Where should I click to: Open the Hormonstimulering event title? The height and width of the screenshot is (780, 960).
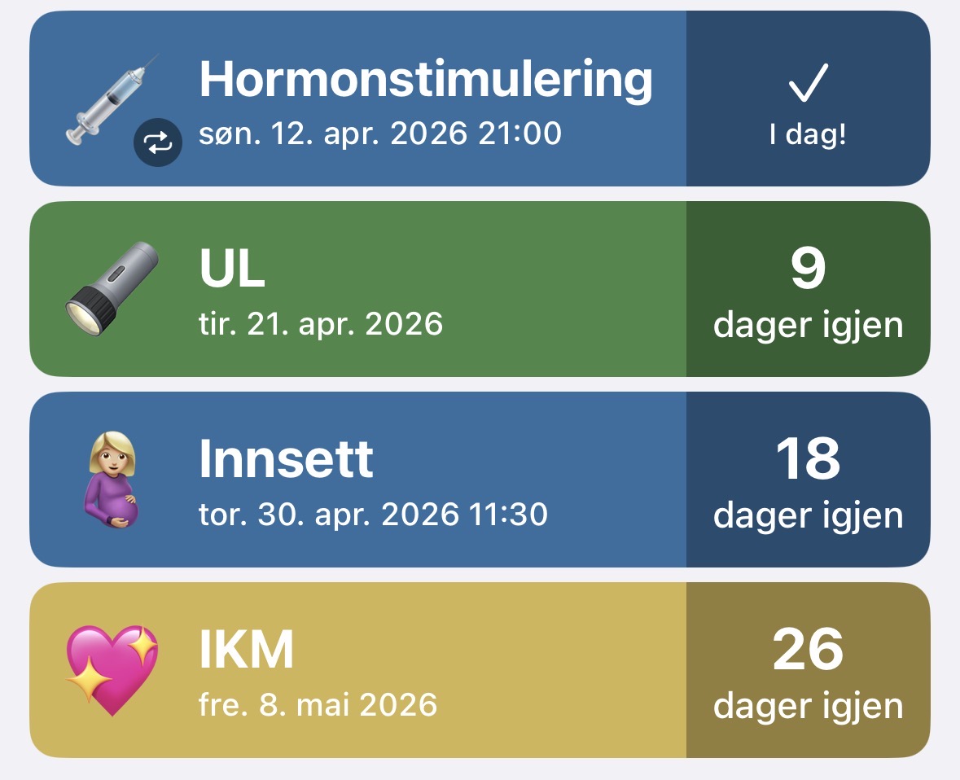click(x=426, y=79)
